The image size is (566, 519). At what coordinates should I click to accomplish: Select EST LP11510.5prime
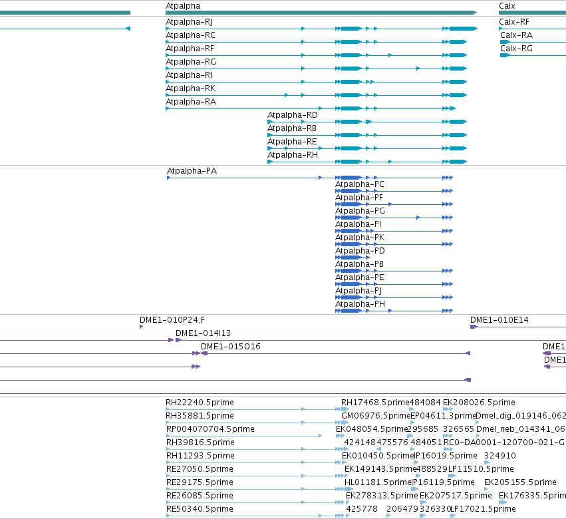481,470
